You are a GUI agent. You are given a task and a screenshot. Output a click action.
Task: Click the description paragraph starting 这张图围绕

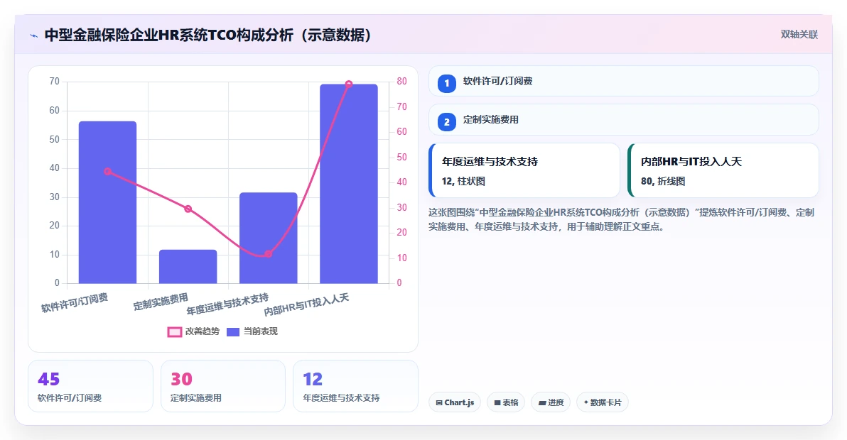pos(621,219)
